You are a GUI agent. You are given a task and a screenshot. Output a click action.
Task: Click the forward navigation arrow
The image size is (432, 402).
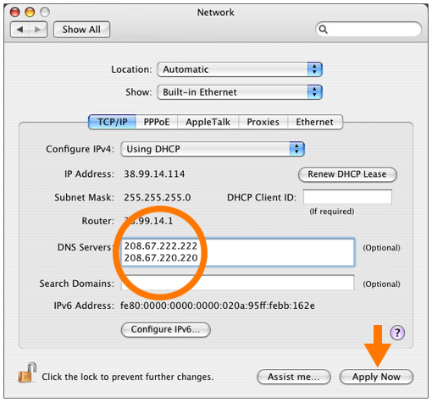(x=38, y=30)
